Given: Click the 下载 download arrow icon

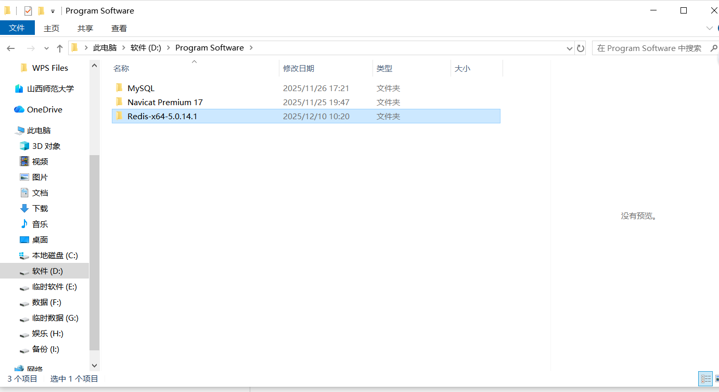Looking at the screenshot, I should tap(24, 208).
